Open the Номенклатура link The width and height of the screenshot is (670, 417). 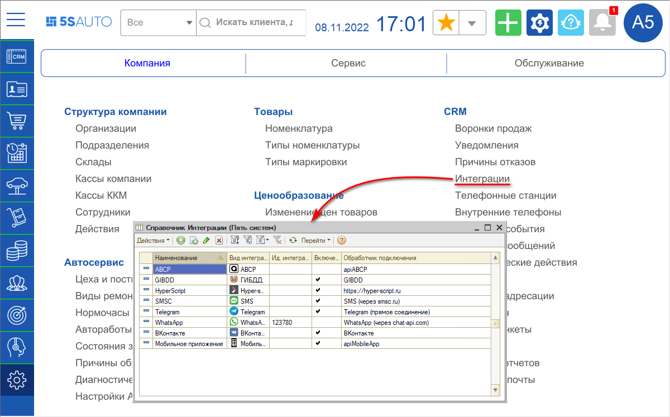click(x=299, y=128)
